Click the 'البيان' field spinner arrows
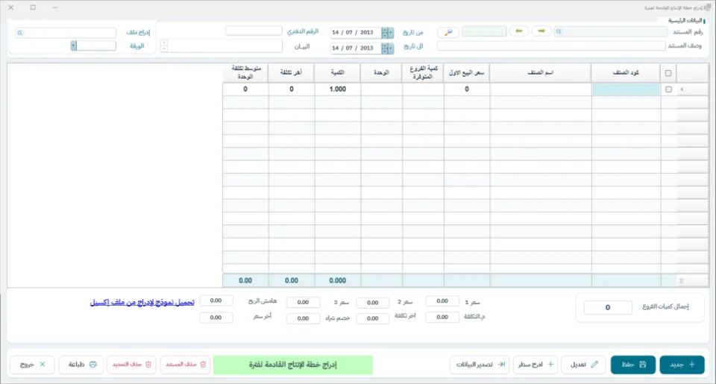The image size is (716, 384). tap(164, 45)
